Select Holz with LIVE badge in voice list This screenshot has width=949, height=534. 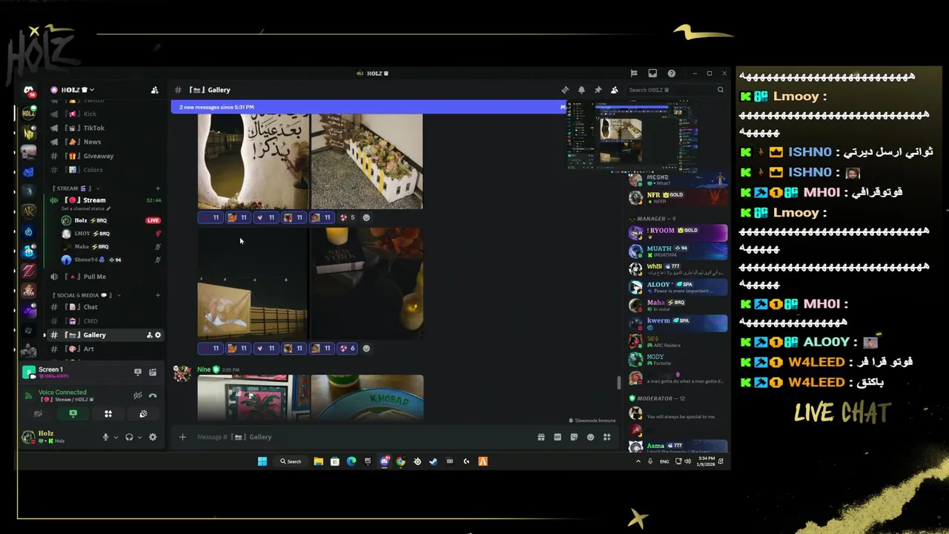coord(111,220)
